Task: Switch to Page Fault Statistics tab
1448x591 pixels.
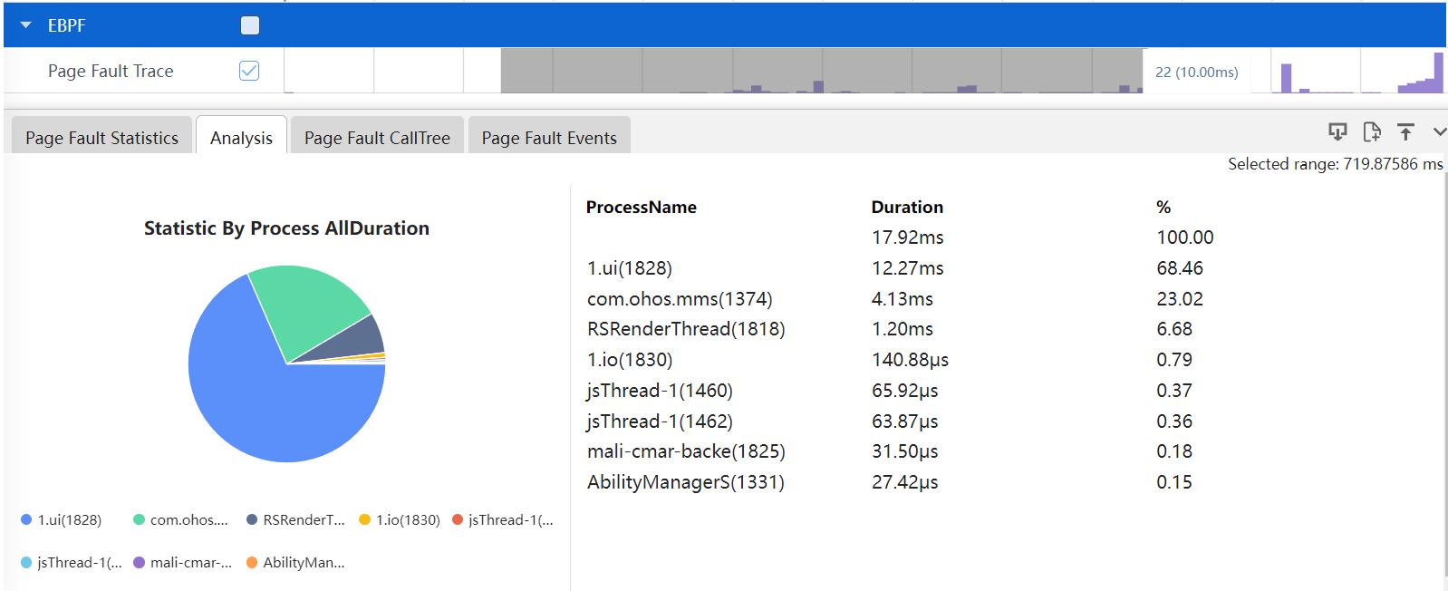Action: click(101, 138)
